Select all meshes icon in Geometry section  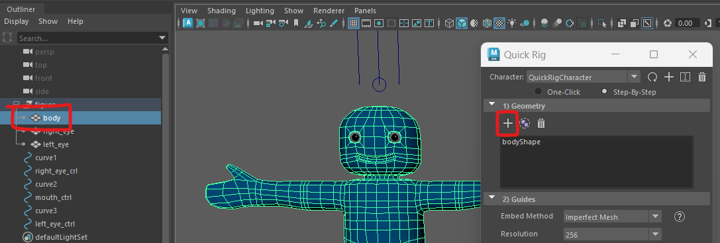525,123
